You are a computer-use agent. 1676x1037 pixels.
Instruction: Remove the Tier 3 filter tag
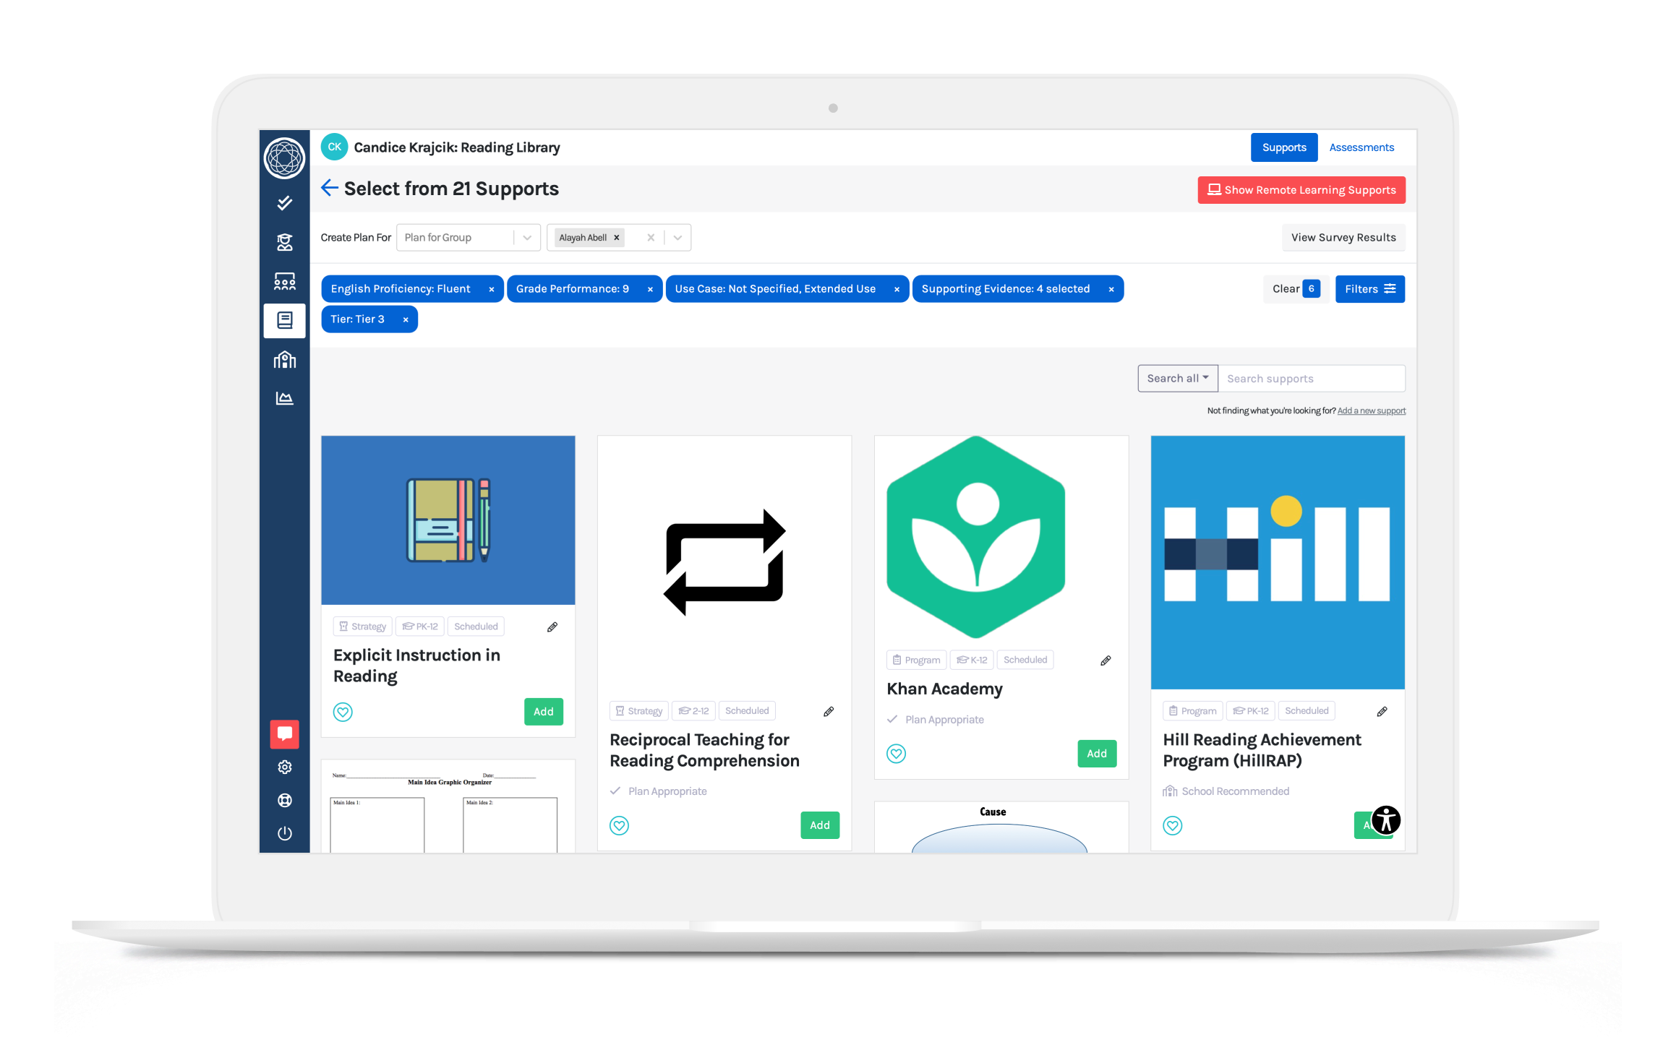tap(405, 319)
